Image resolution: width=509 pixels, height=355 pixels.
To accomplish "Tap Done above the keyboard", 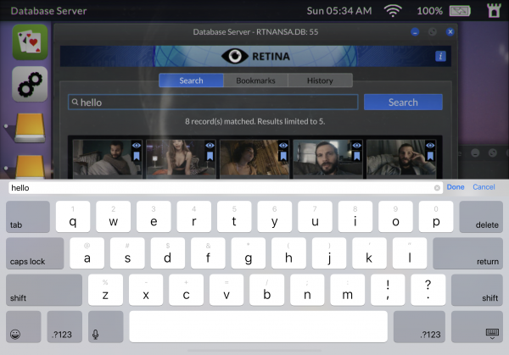I will (456, 187).
